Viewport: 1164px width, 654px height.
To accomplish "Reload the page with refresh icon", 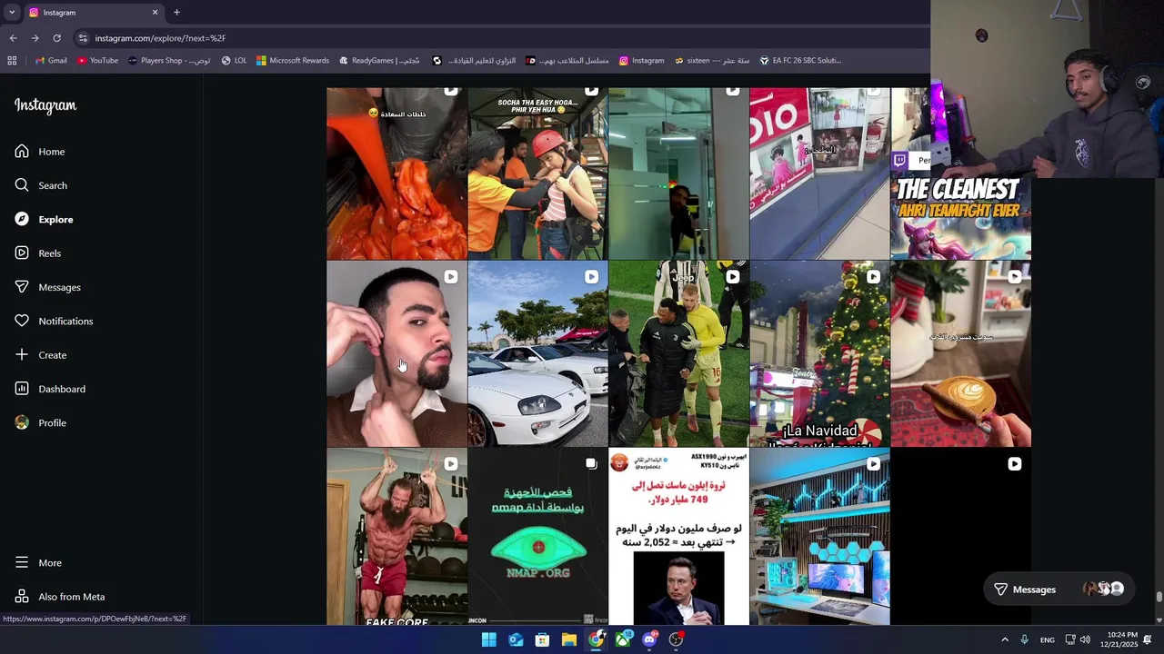I will [x=56, y=38].
